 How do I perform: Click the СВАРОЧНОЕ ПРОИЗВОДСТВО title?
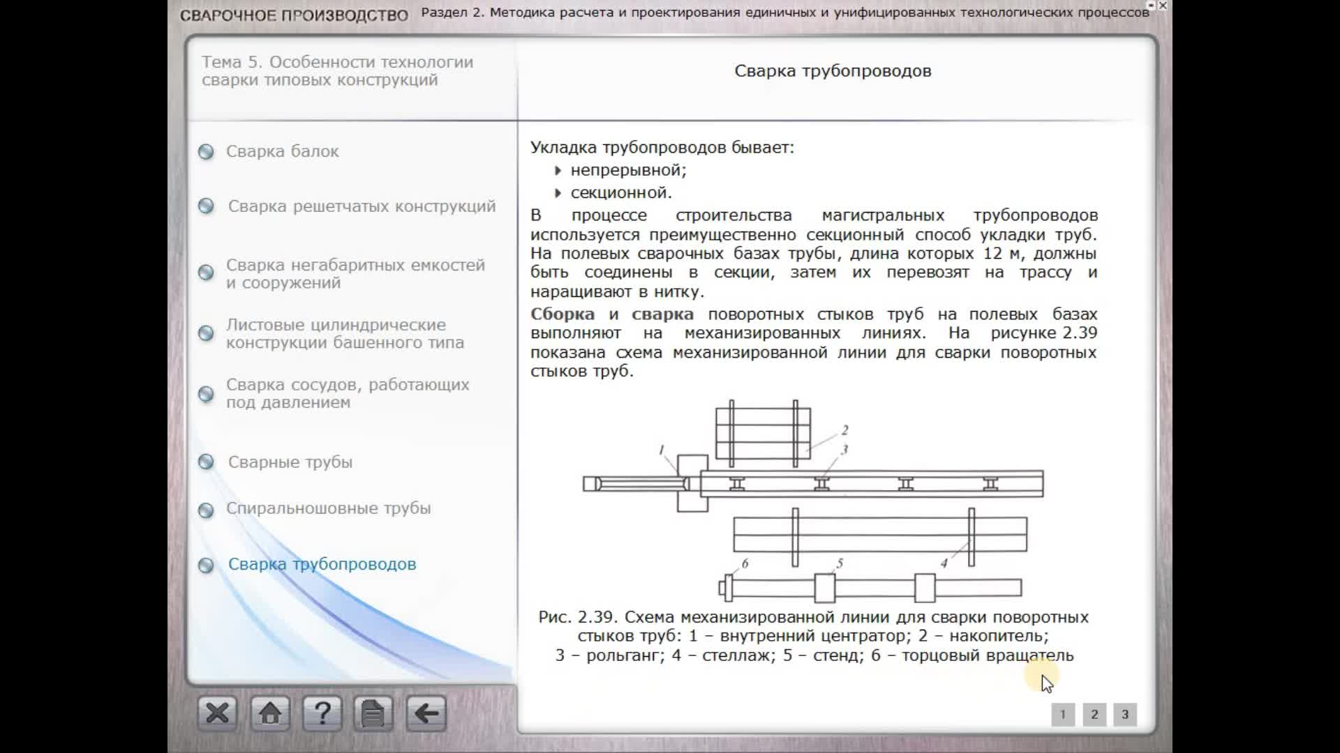294,15
